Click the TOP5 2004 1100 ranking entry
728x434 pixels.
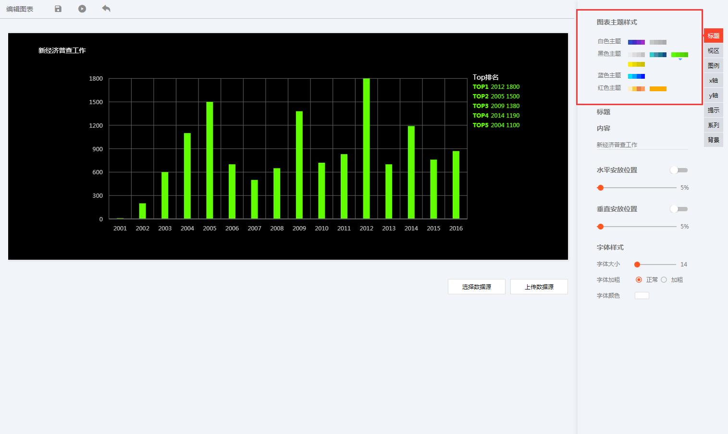tap(496, 125)
